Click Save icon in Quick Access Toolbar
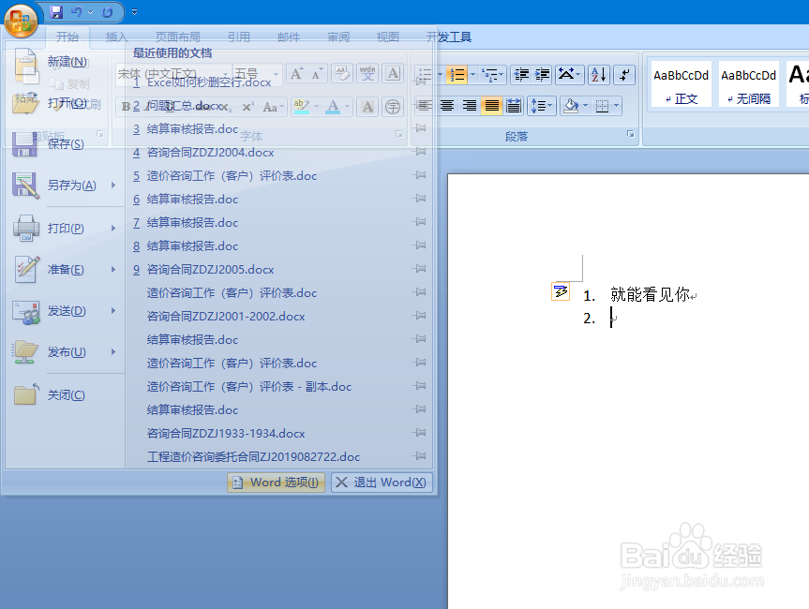 56,12
